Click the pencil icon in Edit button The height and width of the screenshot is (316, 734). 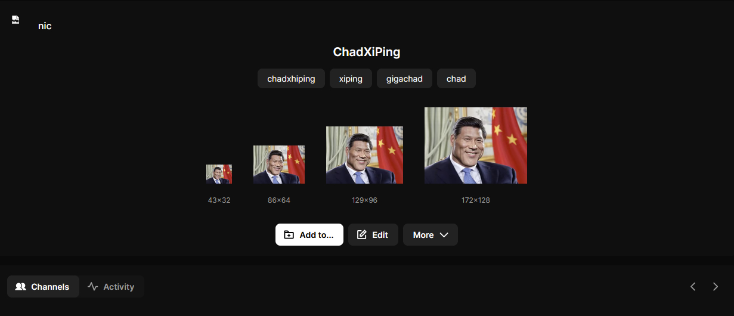pos(361,235)
